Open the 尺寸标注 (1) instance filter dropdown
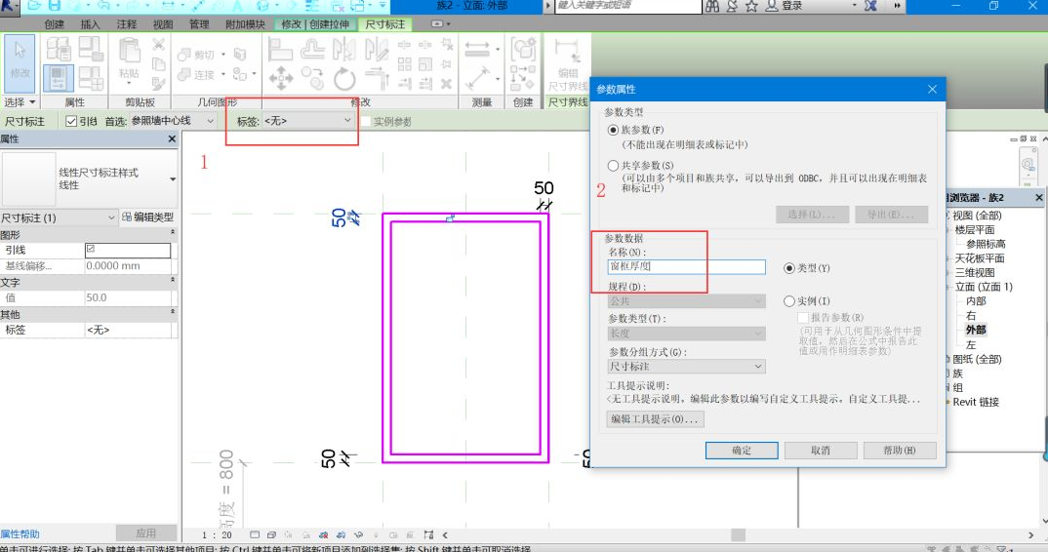1048x552 pixels. click(59, 217)
